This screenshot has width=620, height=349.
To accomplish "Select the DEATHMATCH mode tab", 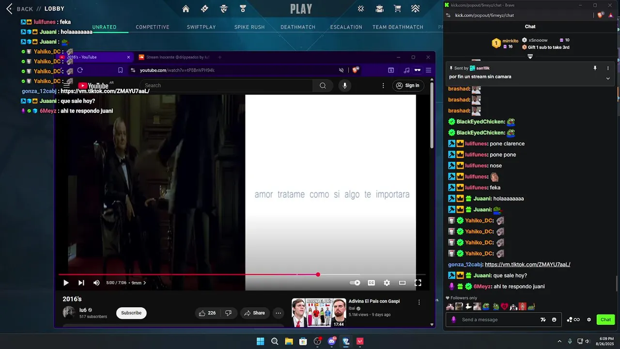I will tap(298, 27).
